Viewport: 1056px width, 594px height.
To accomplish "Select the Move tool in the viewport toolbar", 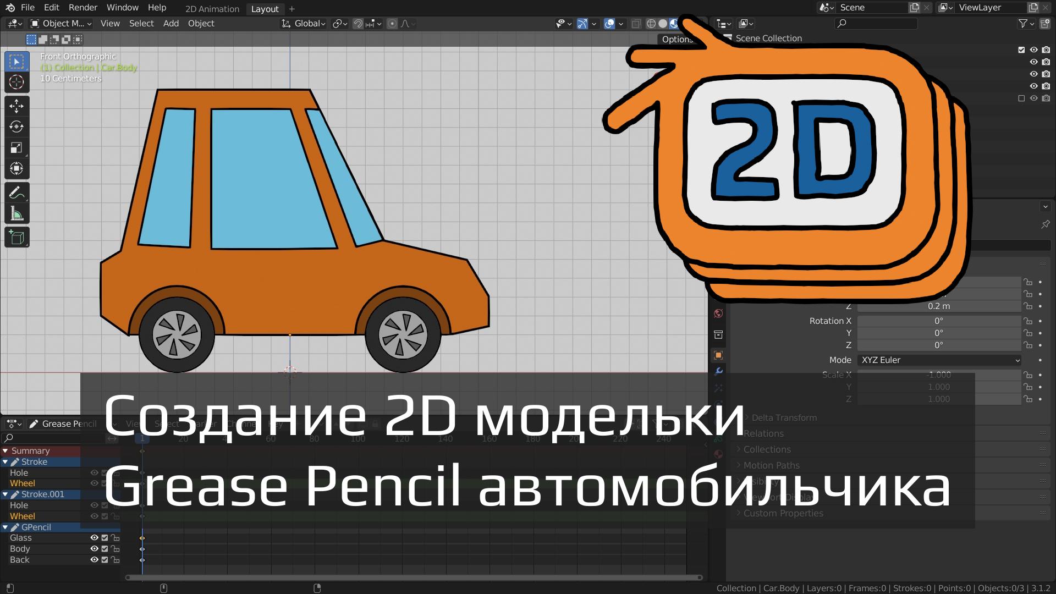I will point(16,106).
